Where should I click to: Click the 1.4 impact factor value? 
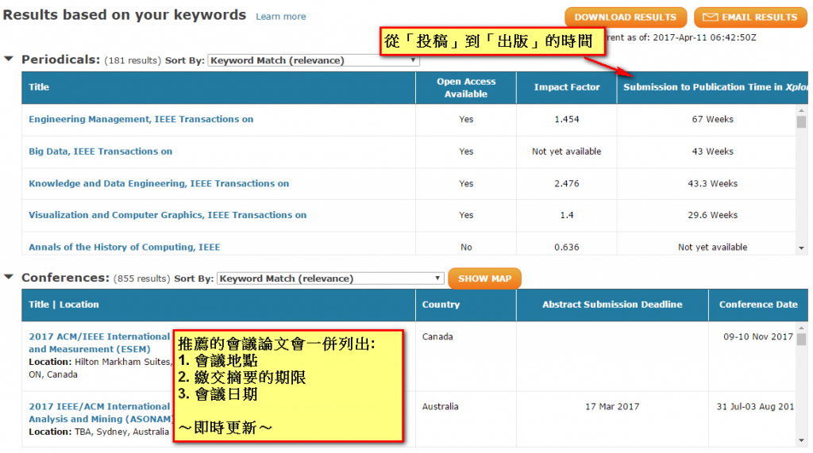567,215
